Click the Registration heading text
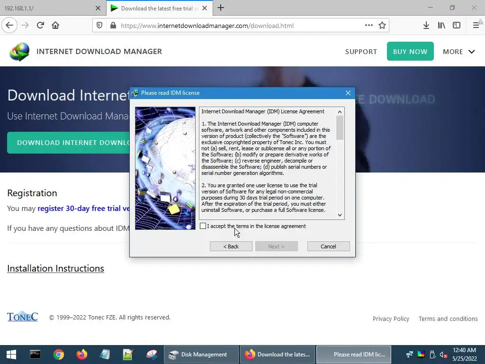This screenshot has height=364, width=485. pos(32,193)
